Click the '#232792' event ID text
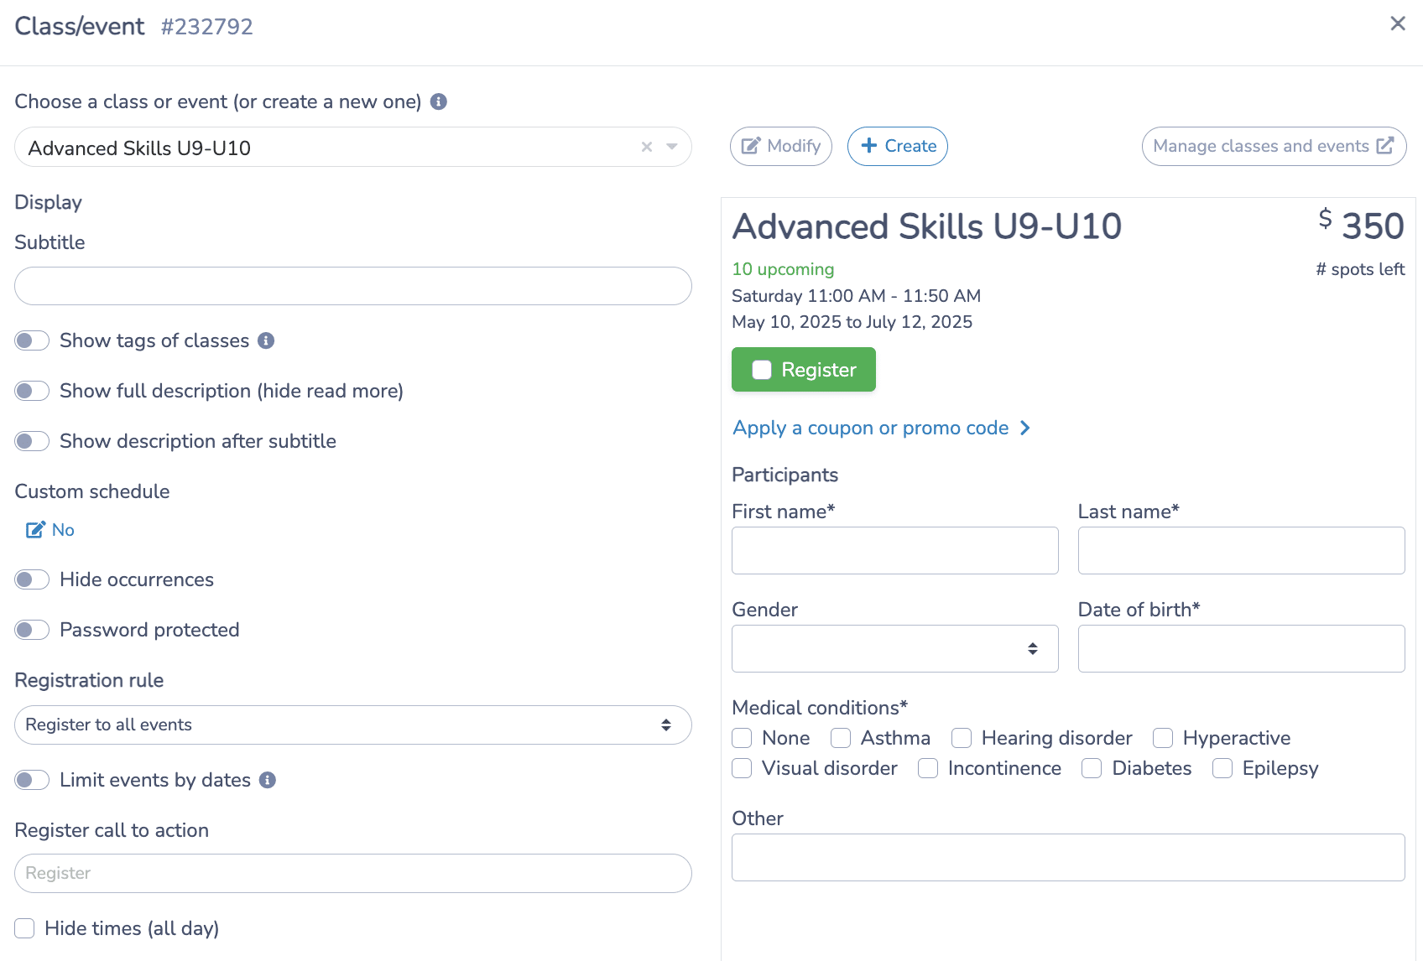1423x961 pixels. pyautogui.click(x=207, y=27)
